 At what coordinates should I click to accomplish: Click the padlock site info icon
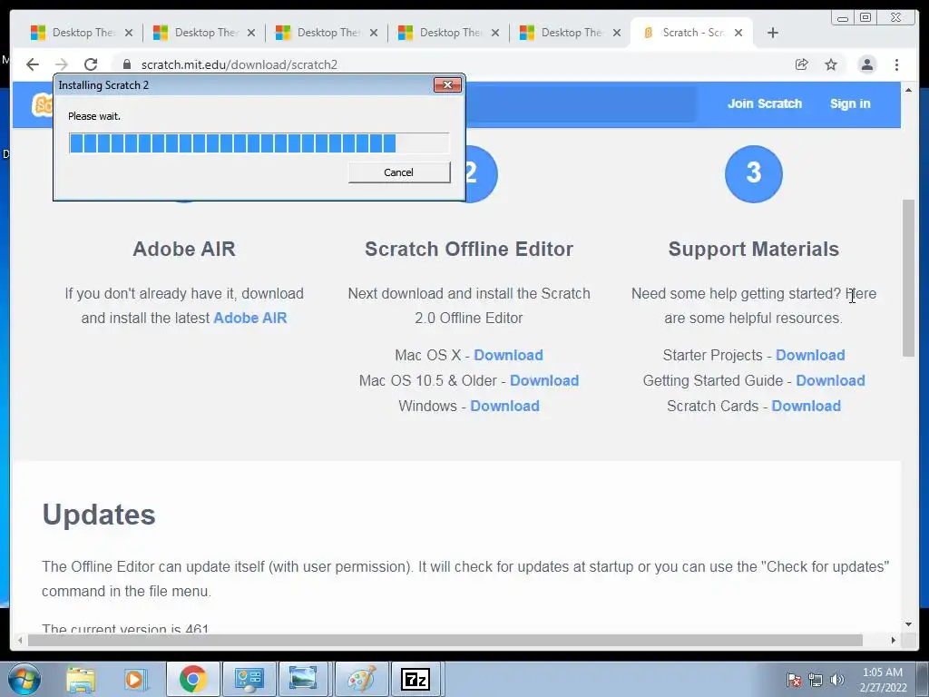pyautogui.click(x=127, y=64)
